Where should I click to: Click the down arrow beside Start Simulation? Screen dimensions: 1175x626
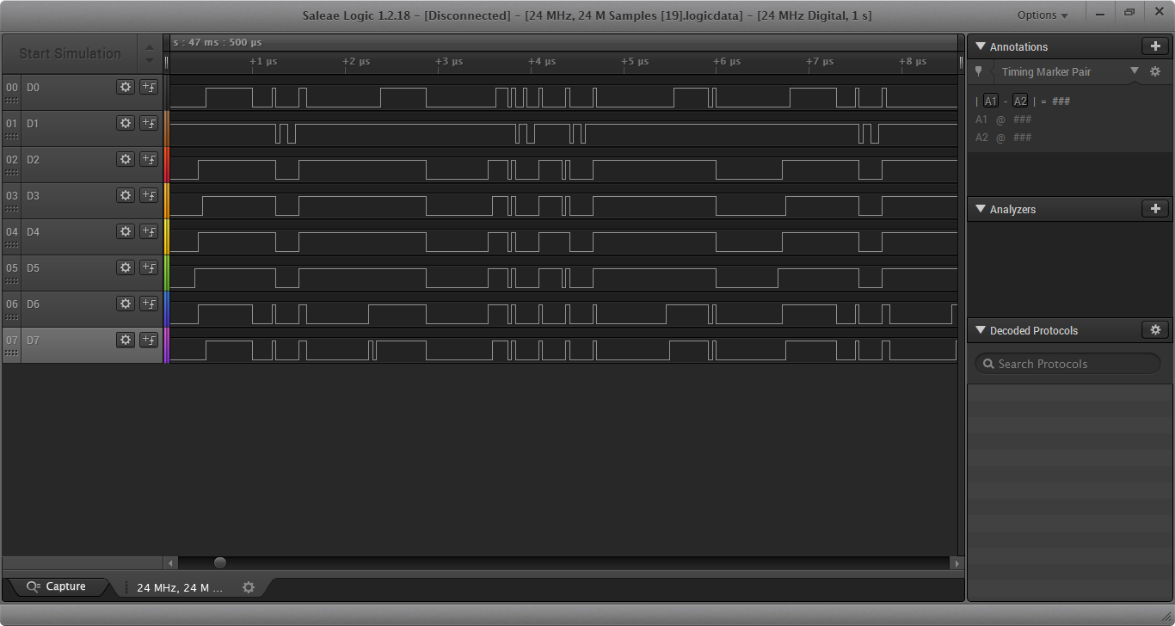tap(150, 60)
